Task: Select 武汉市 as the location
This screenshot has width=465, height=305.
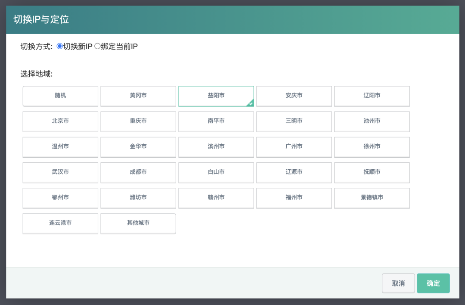Action: coord(60,172)
